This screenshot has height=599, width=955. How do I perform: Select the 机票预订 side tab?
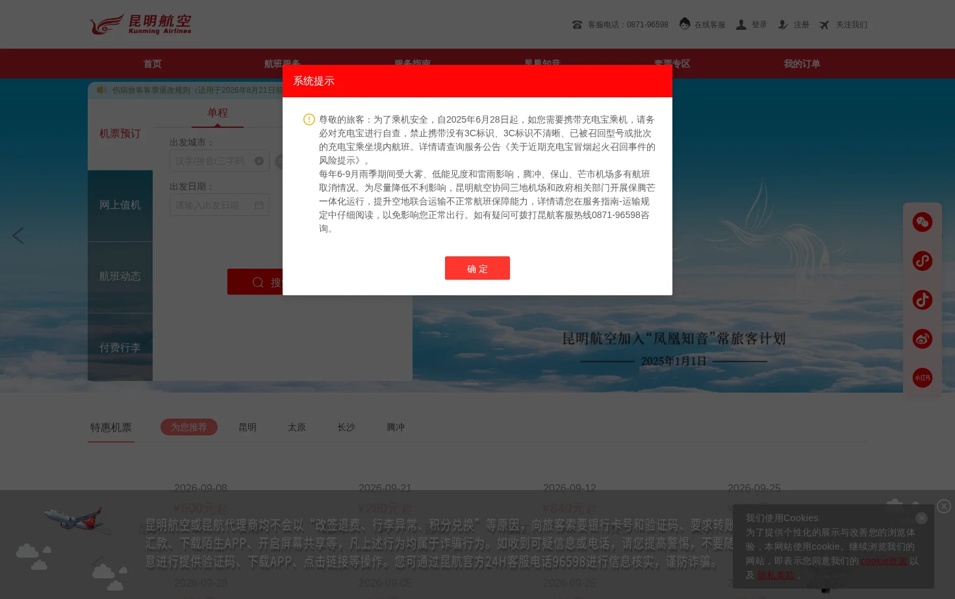click(120, 134)
